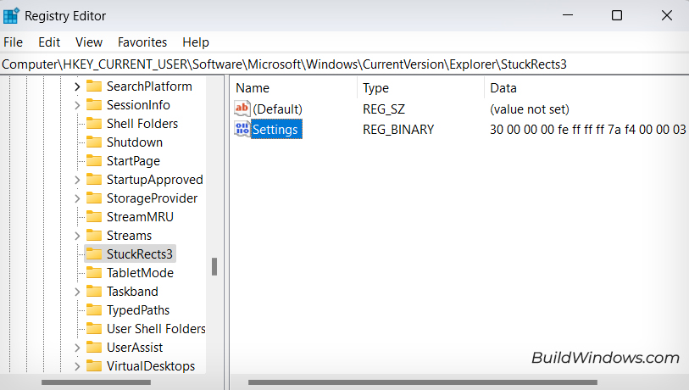Open the Favorites menu

142,42
